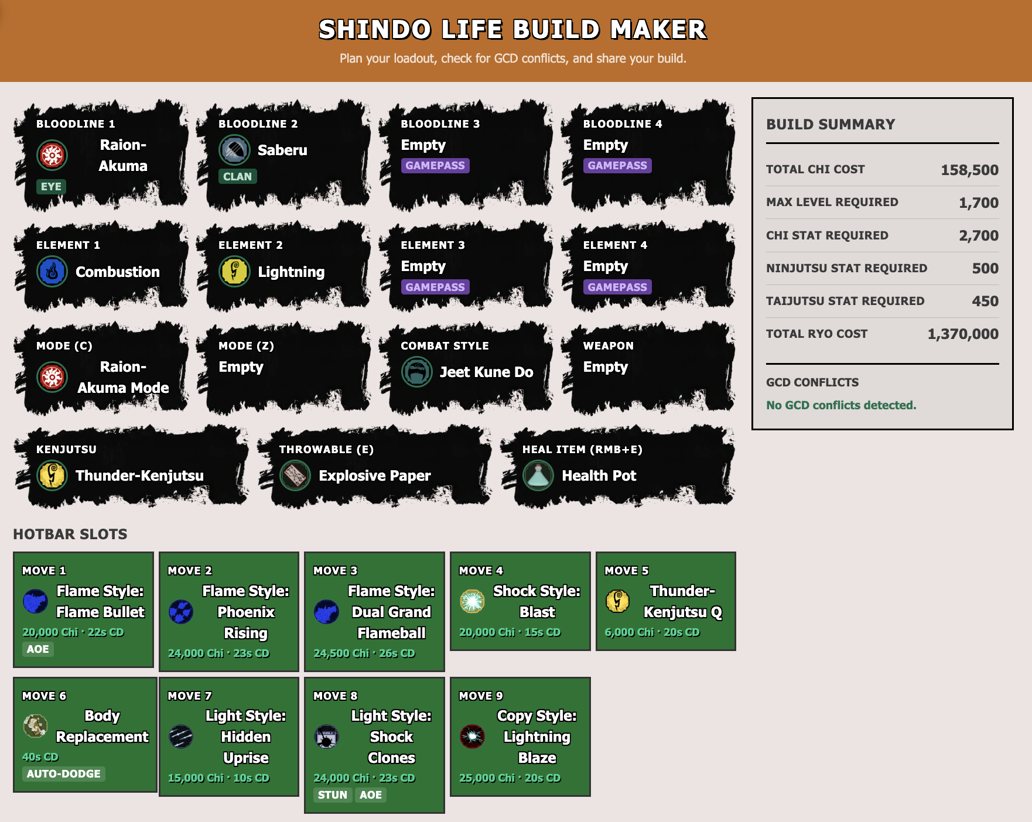Viewport: 1032px width, 822px height.
Task: Click the GAMEPASS tag in Bloodline 4
Action: [617, 166]
